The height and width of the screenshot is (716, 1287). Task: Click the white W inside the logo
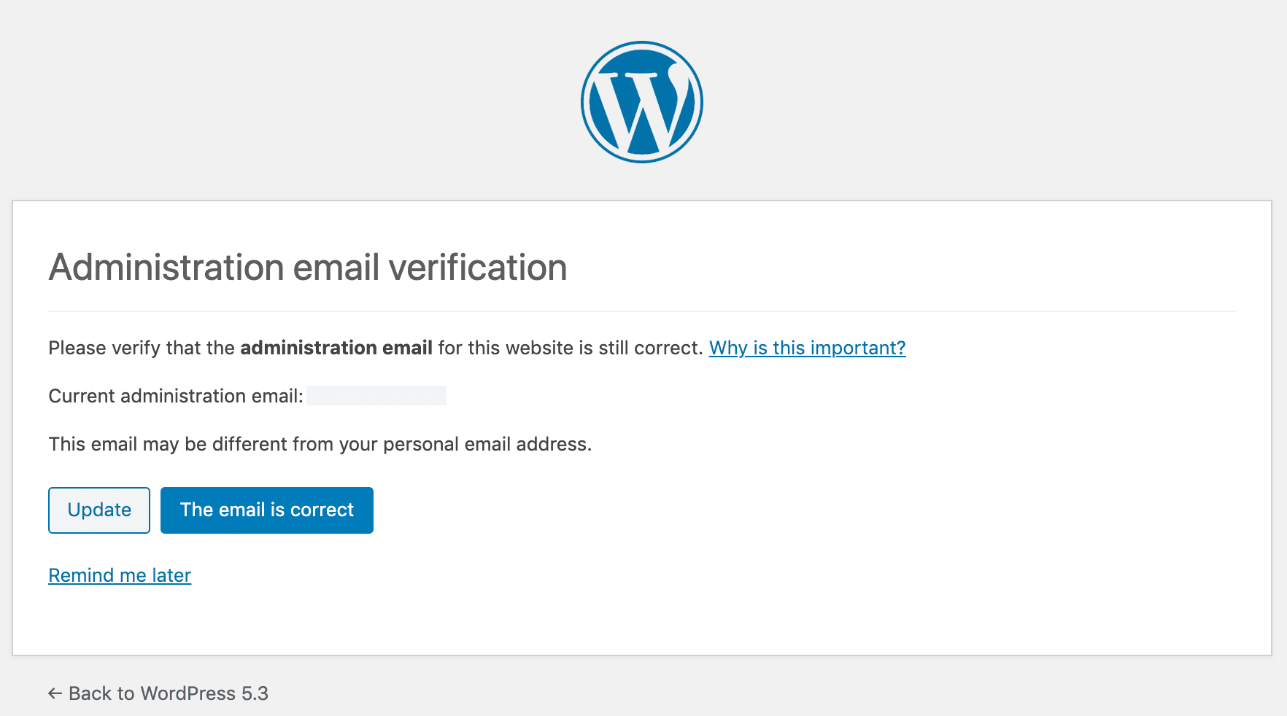pyautogui.click(x=641, y=109)
